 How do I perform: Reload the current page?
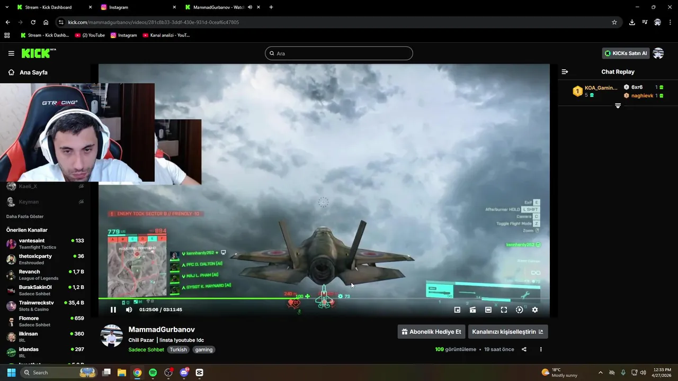tap(33, 22)
